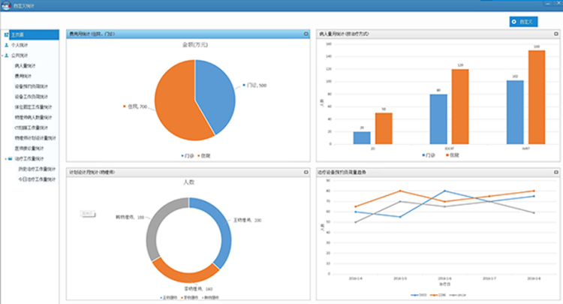Expand the 个人统计 tree node
Image resolution: width=563 pixels, height=304 pixels.
click(3, 45)
